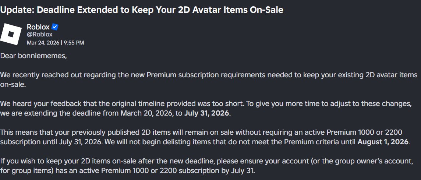
Task: Click paragraph beginning If you wish to keep
Action: point(206,166)
